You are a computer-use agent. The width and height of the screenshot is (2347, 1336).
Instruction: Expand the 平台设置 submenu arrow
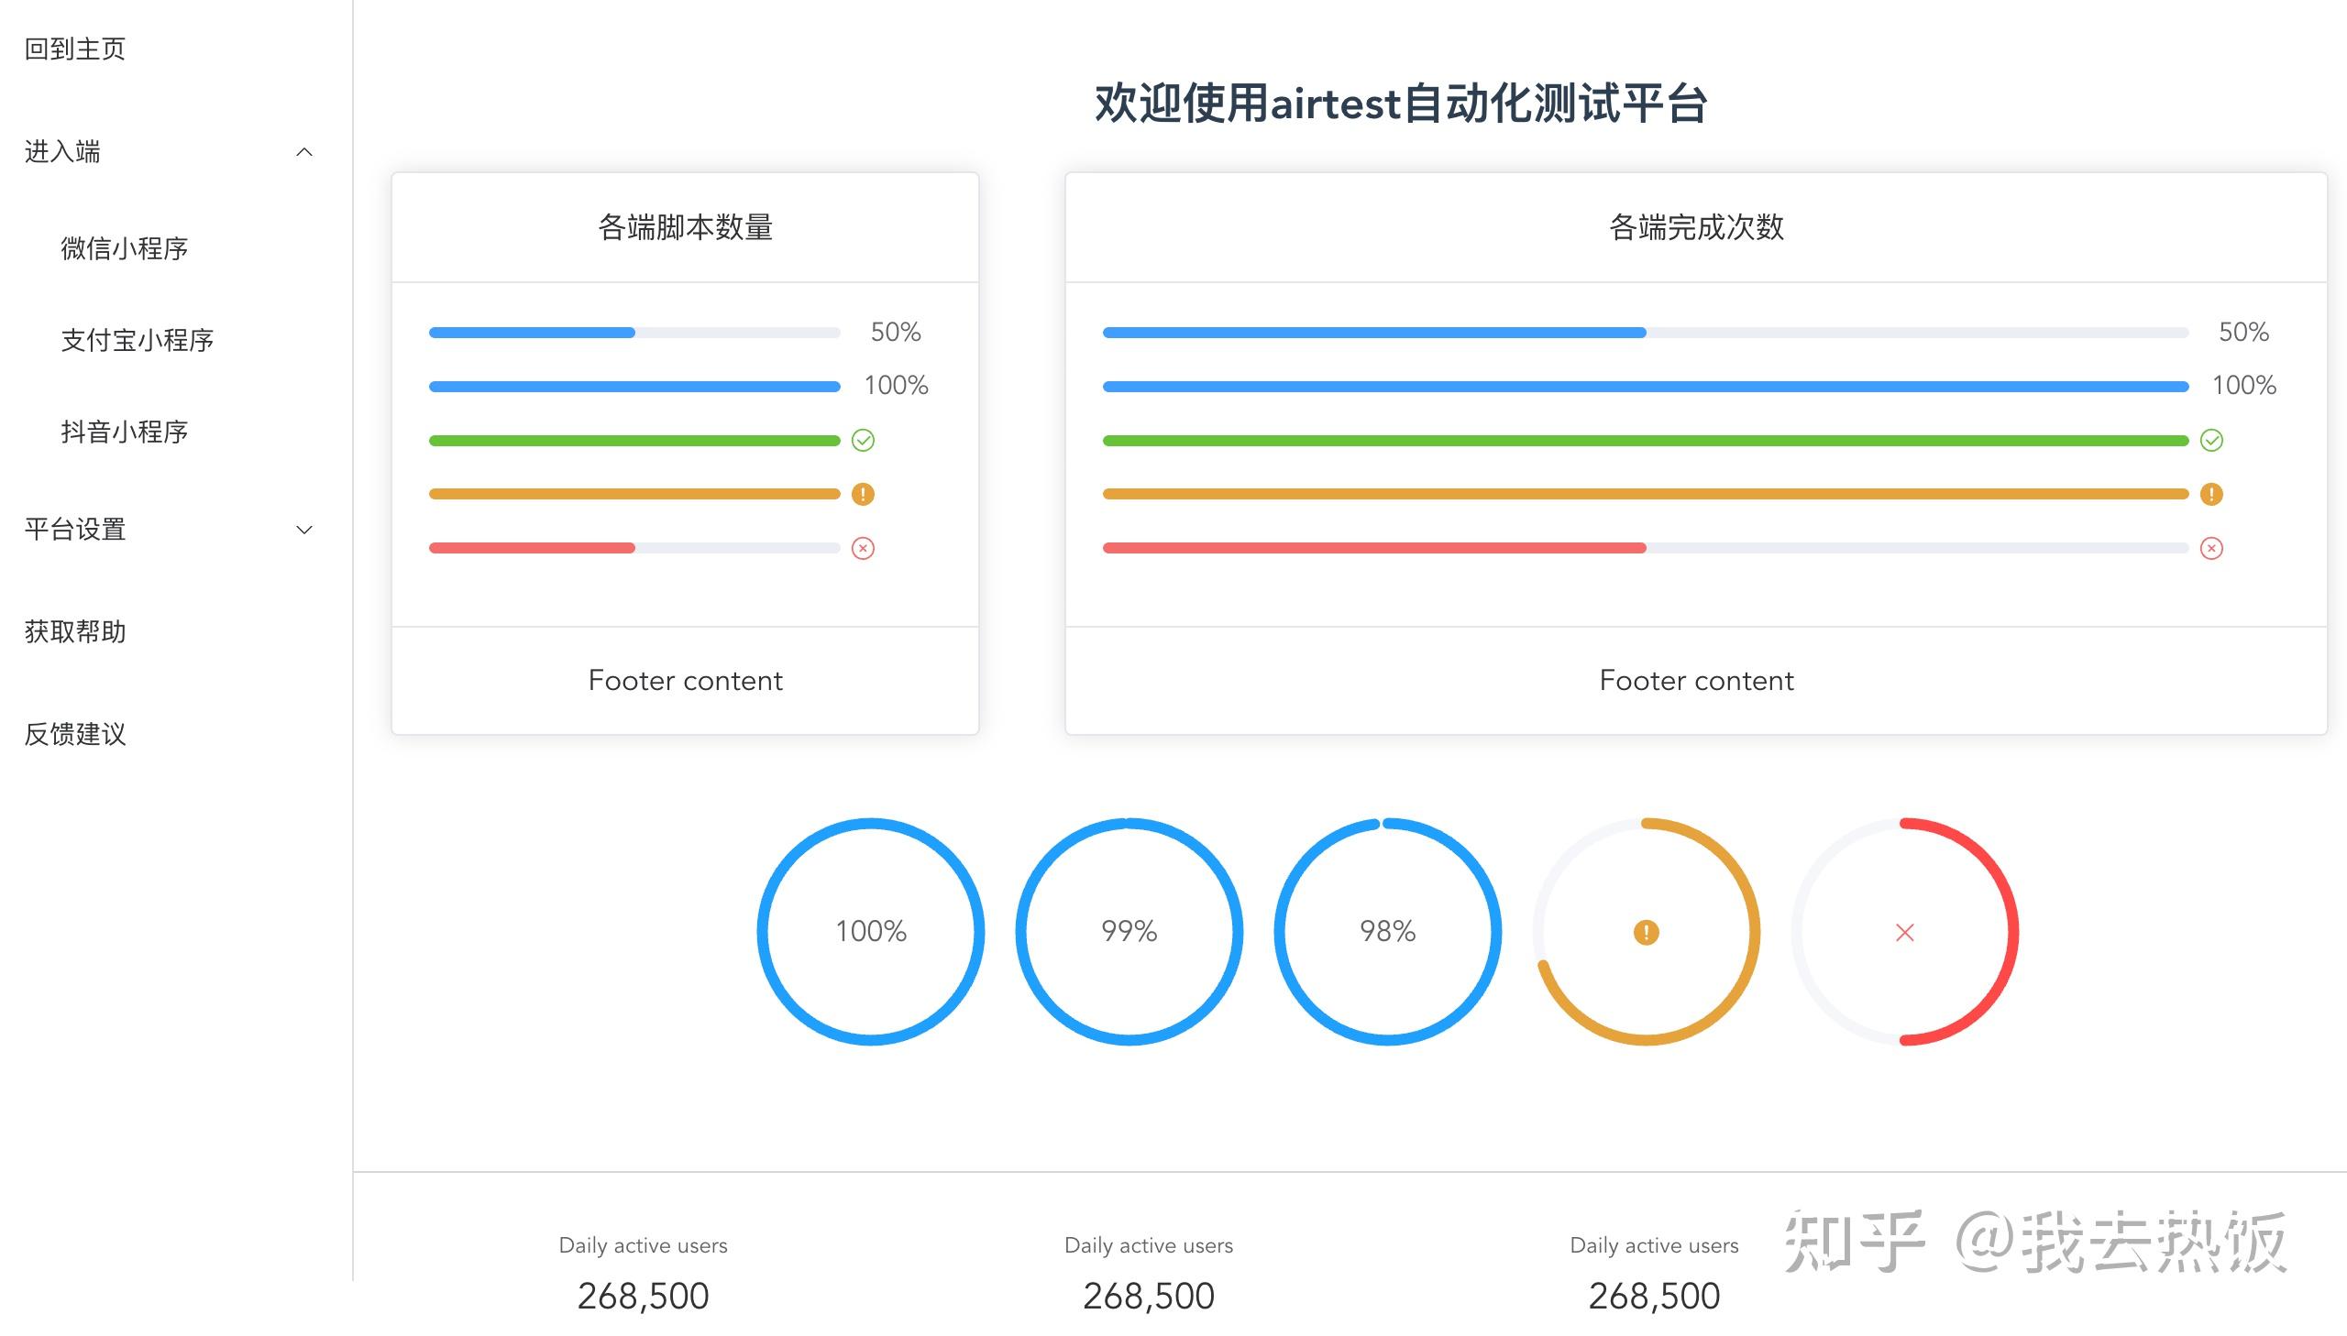(304, 530)
